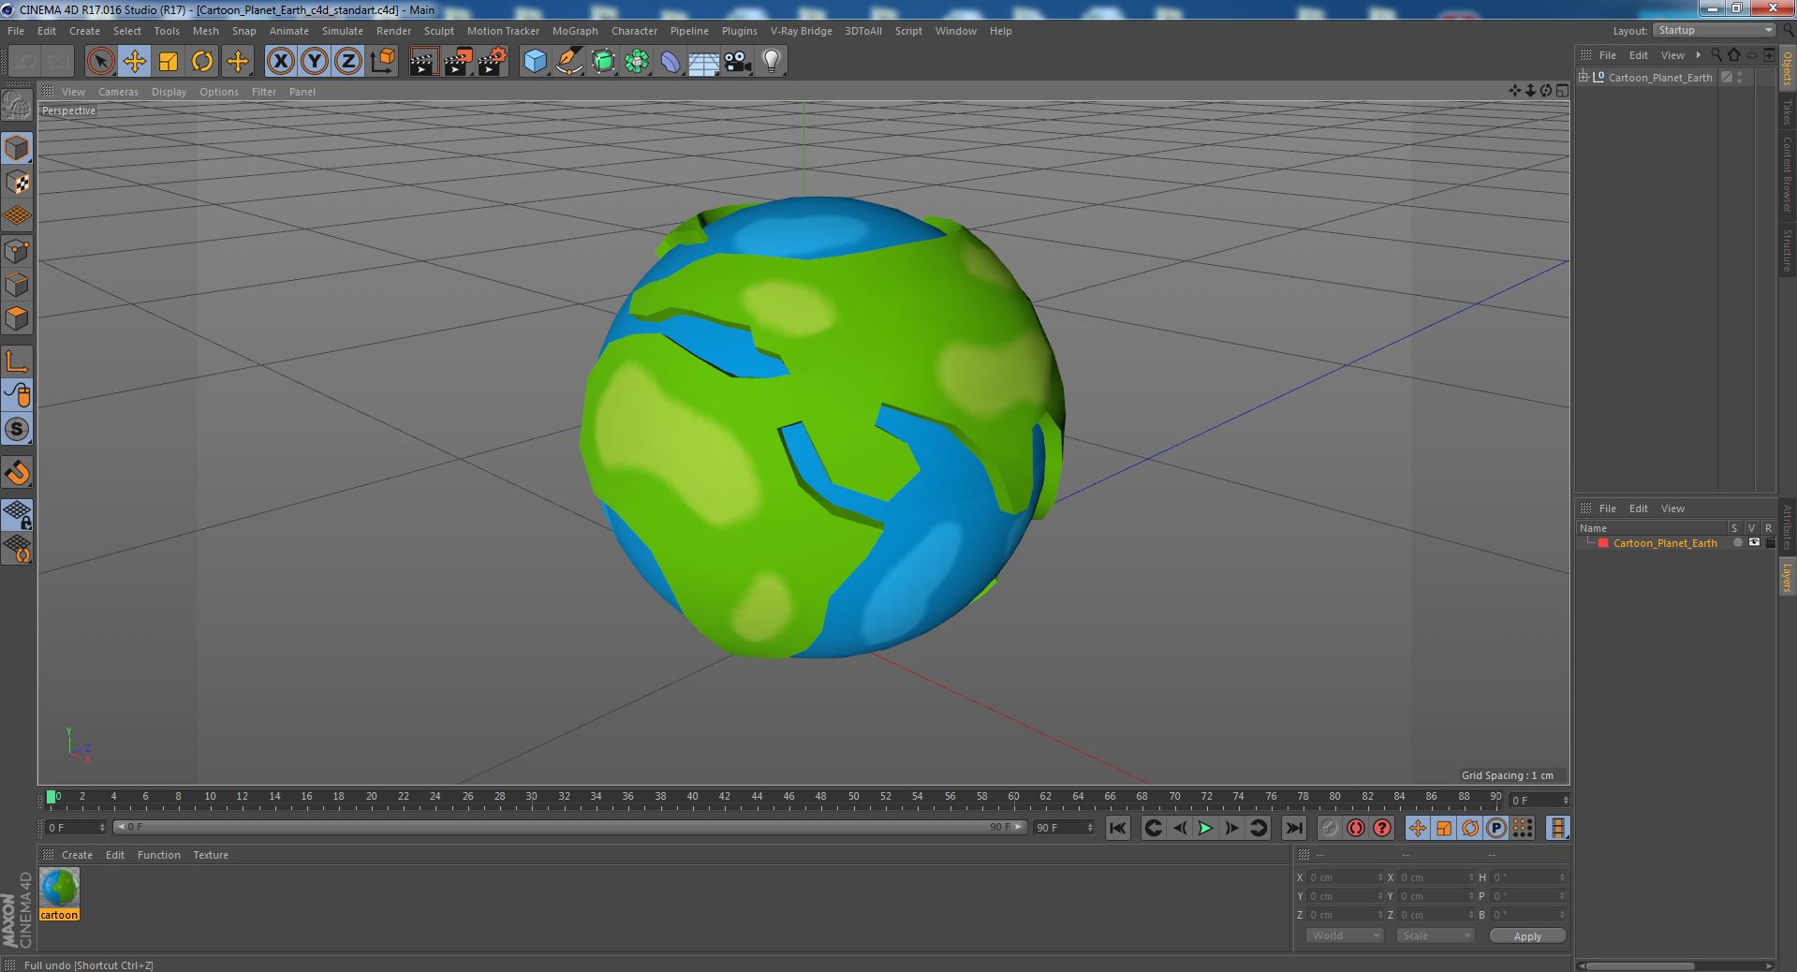
Task: Add a Floor environment object
Action: click(704, 62)
